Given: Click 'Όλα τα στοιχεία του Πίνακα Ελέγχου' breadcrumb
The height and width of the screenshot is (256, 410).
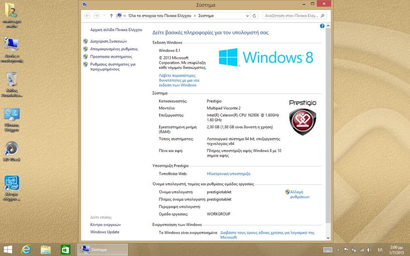Looking at the screenshot, I should (160, 16).
